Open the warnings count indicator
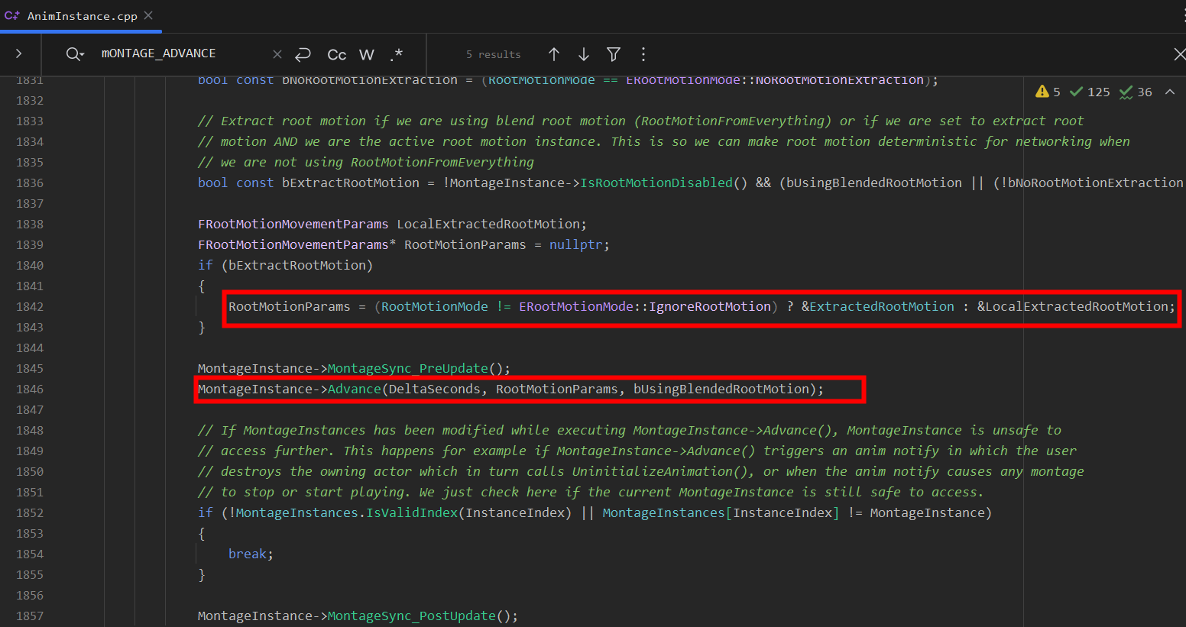This screenshot has height=627, width=1186. click(x=1048, y=92)
